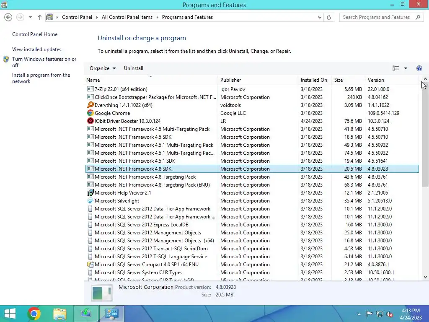This screenshot has width=429, height=322.
Task: Click the Control Panel taskbar icon
Action: pos(111,314)
